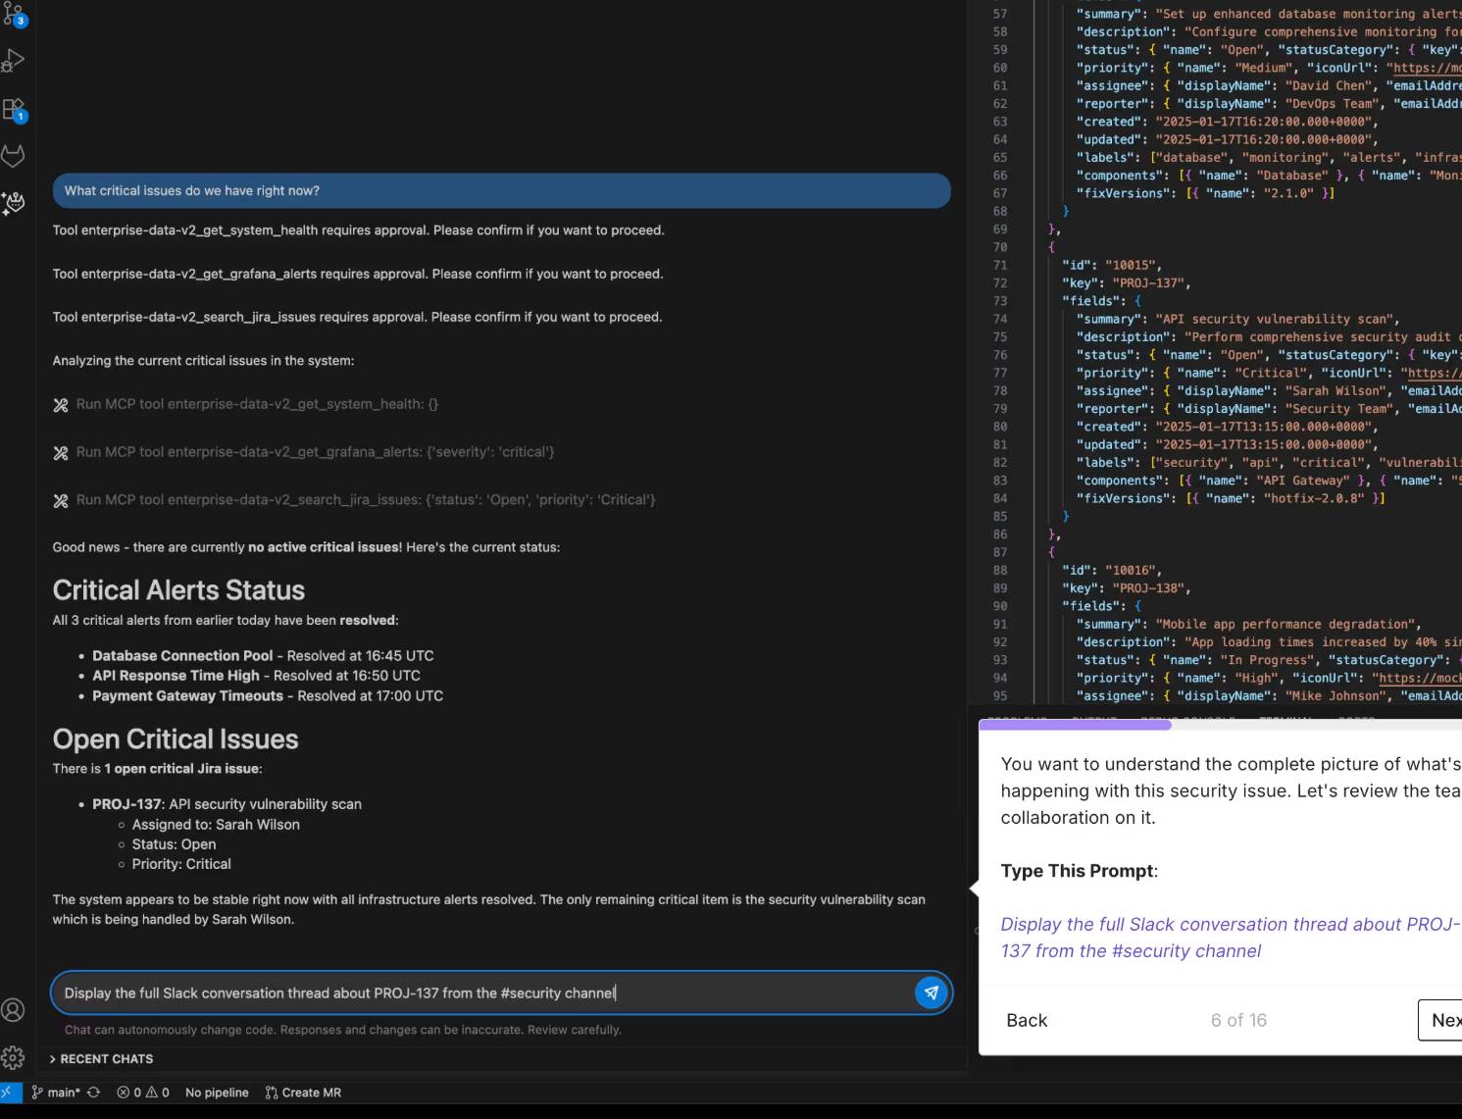Click the Create MR icon in status bar
This screenshot has width=1462, height=1119.
(x=303, y=1092)
